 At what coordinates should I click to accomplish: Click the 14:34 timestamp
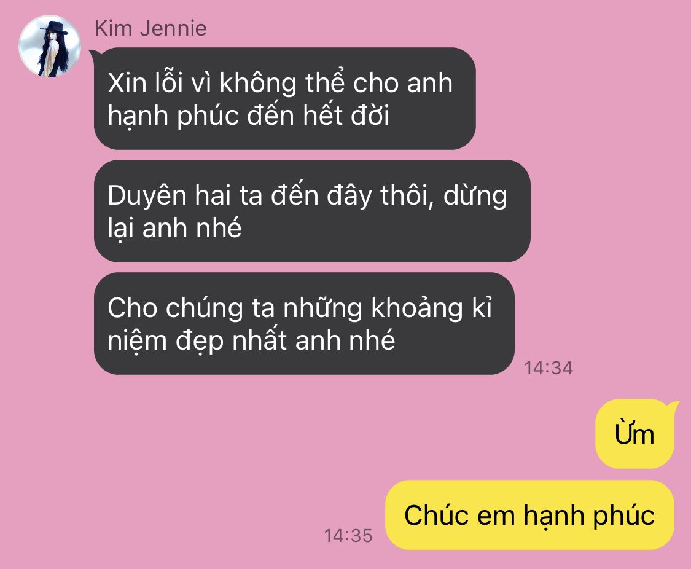tap(549, 368)
